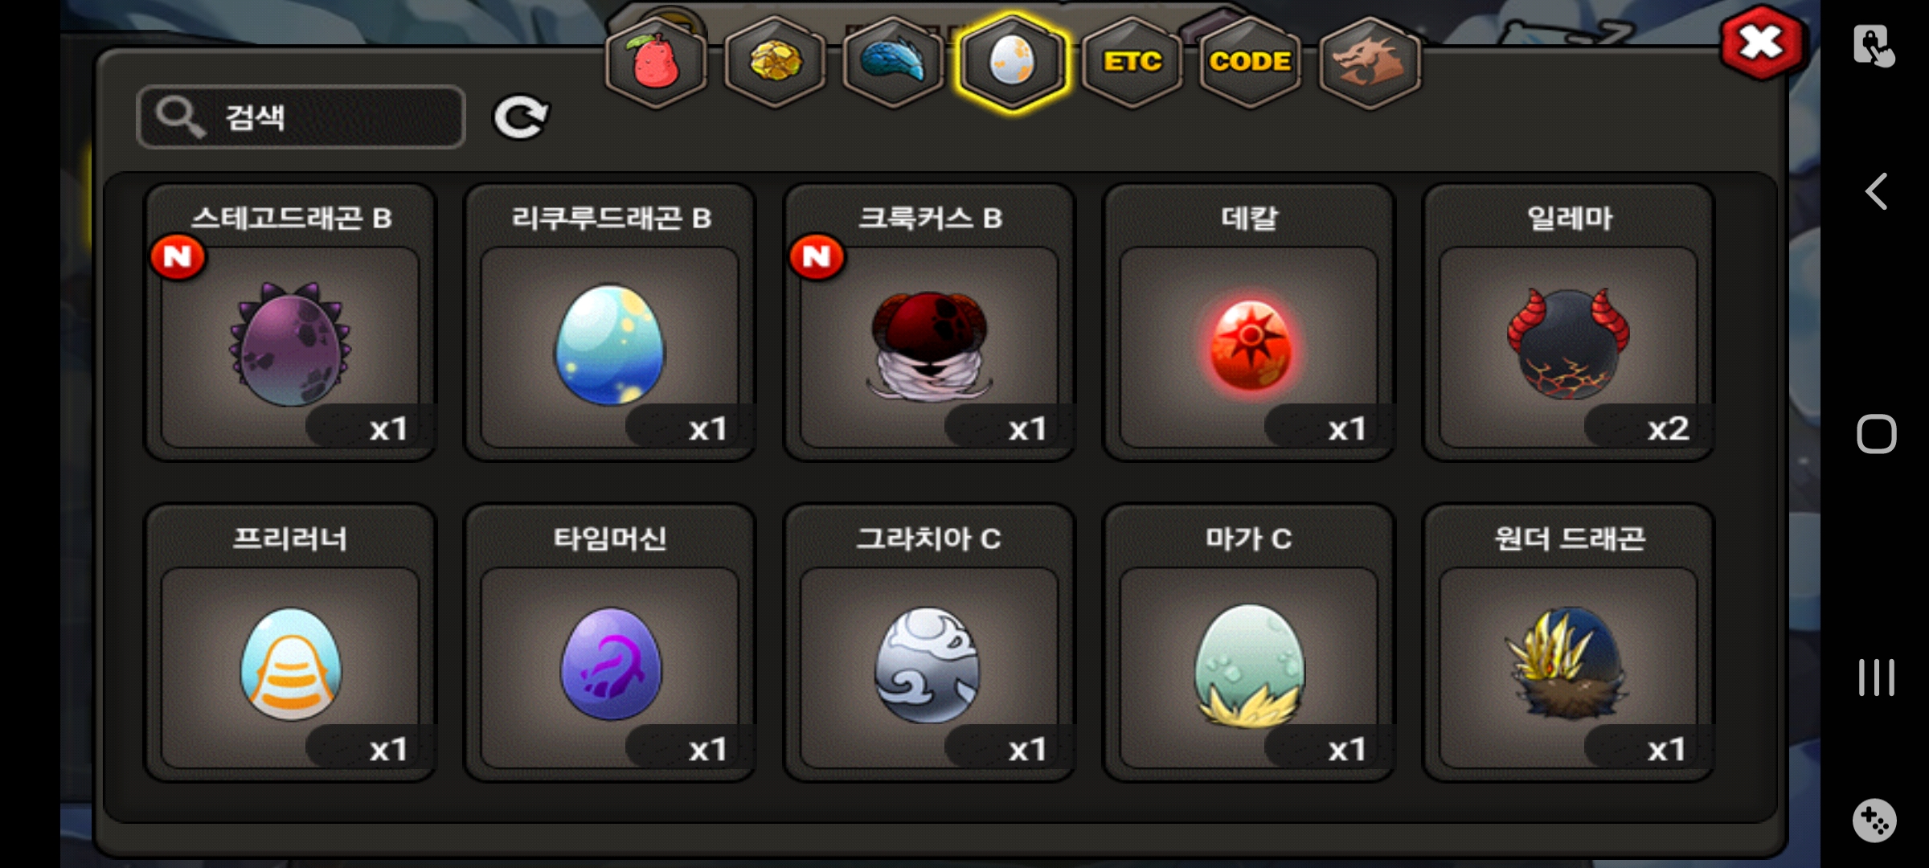Select the highlighted egg tab

coord(1012,63)
